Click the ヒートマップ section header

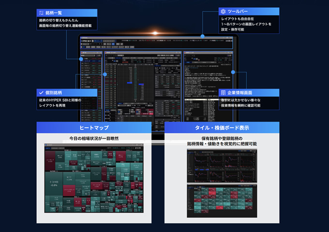coord(94,128)
